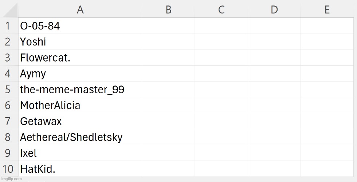Select the column D header
357x182 pixels.
click(274, 10)
